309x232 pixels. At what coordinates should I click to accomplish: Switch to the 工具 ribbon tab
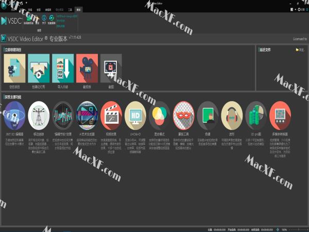(70, 10)
